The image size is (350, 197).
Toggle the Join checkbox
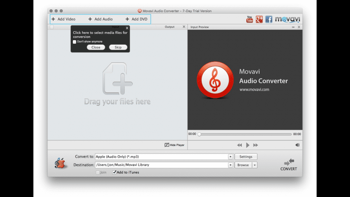coord(97,172)
